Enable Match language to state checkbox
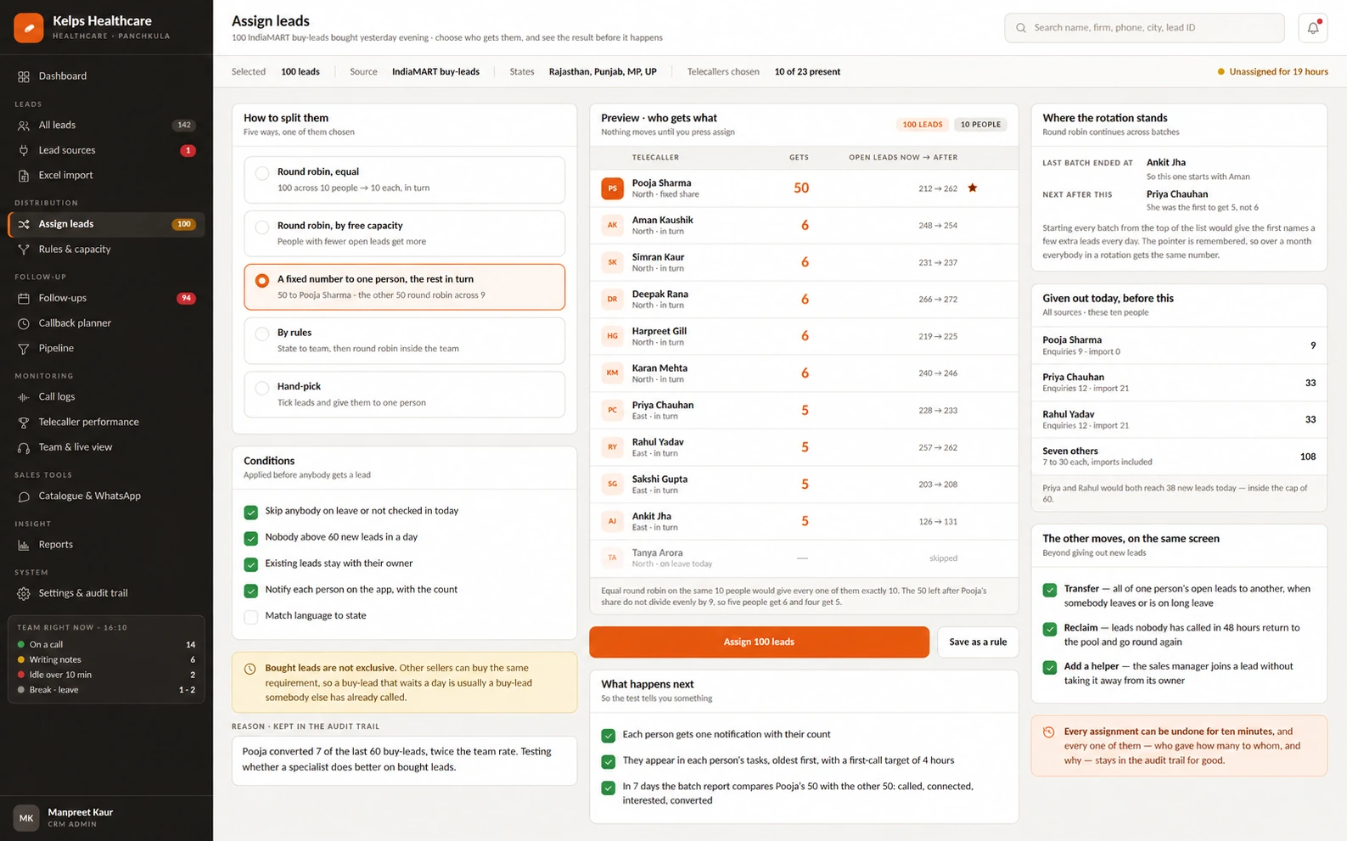The width and height of the screenshot is (1347, 841). (x=251, y=617)
